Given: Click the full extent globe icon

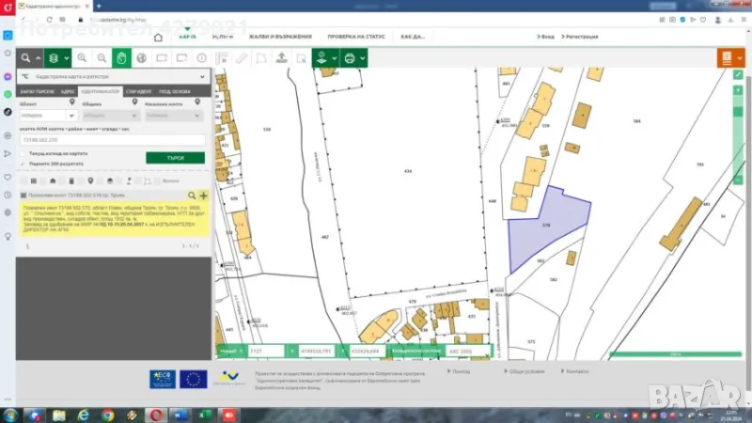Looking at the screenshot, I should click(142, 58).
